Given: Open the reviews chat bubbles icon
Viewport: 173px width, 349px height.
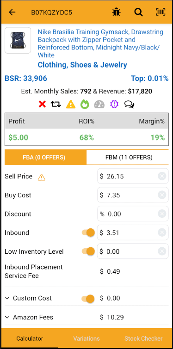Looking at the screenshot, I should coord(129,104).
